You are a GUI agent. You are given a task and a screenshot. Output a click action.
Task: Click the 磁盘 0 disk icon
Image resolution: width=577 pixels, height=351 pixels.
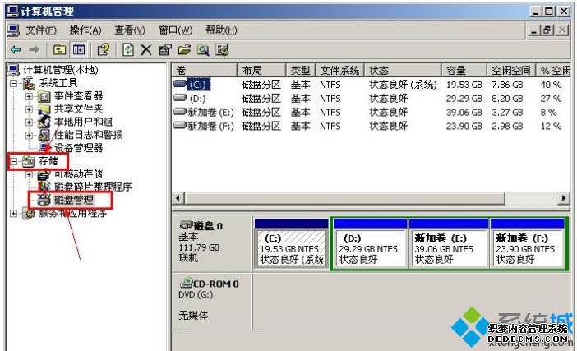click(186, 224)
